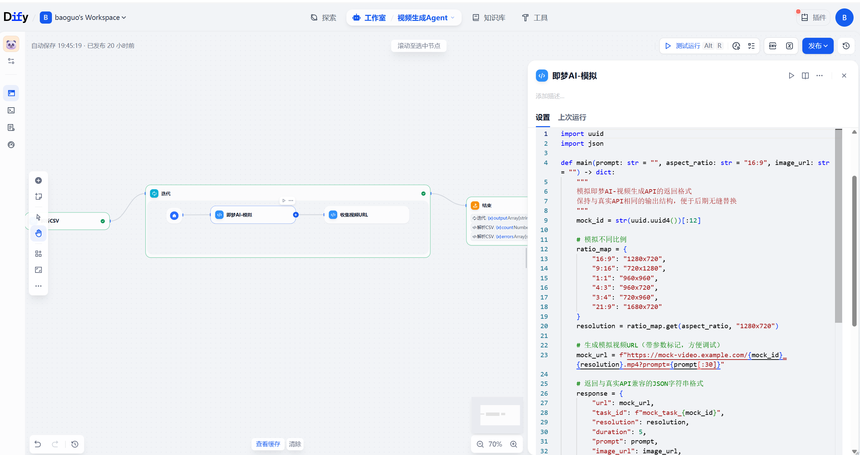Switch to the 上次运行 tab
The width and height of the screenshot is (860, 455).
coord(572,117)
